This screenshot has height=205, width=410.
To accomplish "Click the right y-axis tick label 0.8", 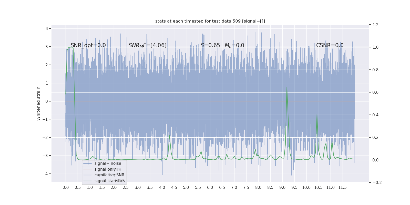I will coord(375,70).
